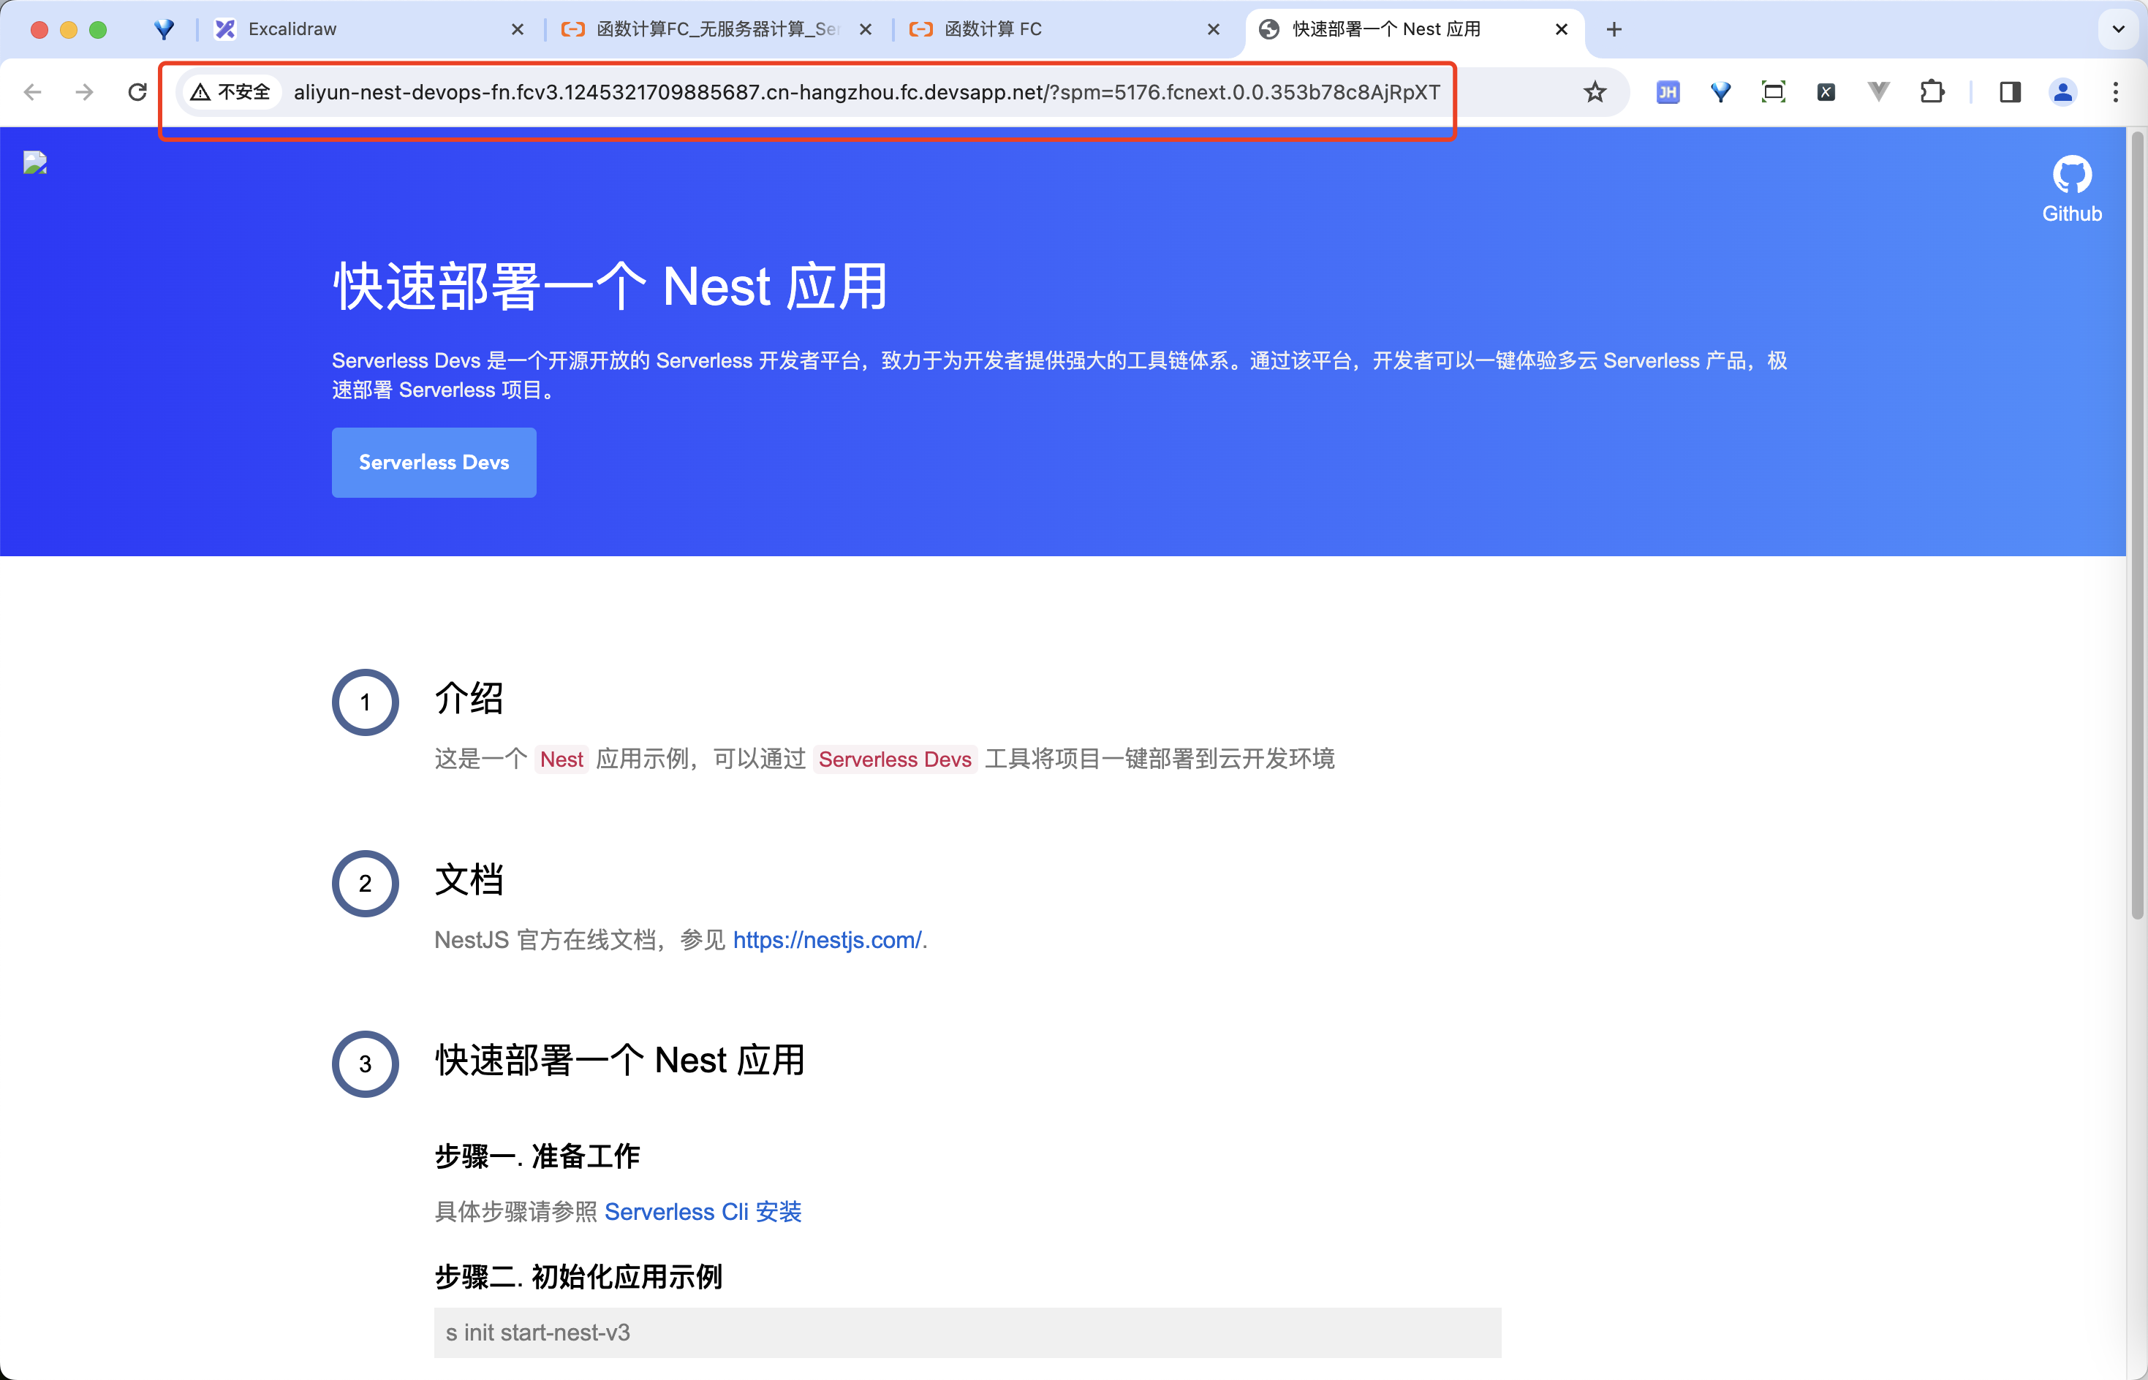The height and width of the screenshot is (1380, 2148).
Task: Click the Serverless Devs button
Action: (434, 463)
